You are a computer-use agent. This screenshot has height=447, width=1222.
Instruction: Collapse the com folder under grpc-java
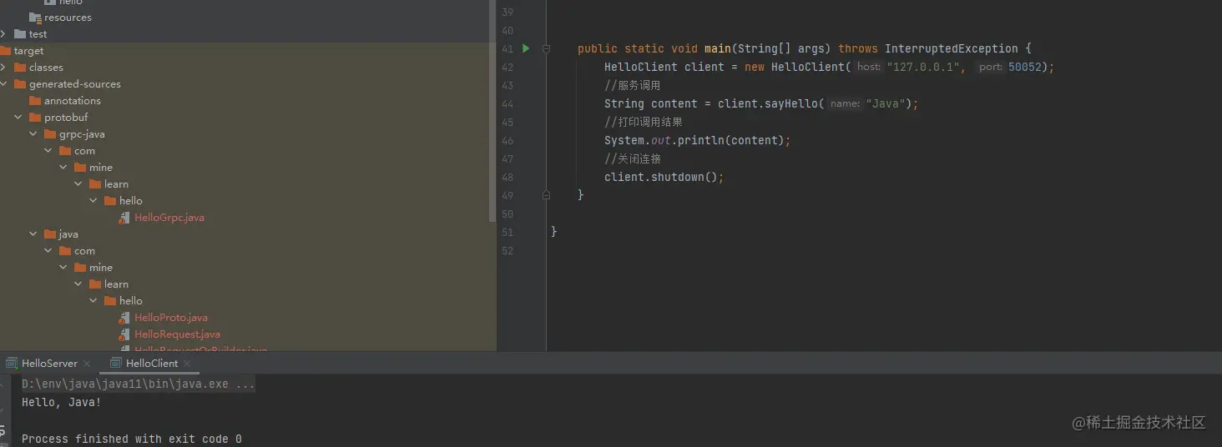48,151
